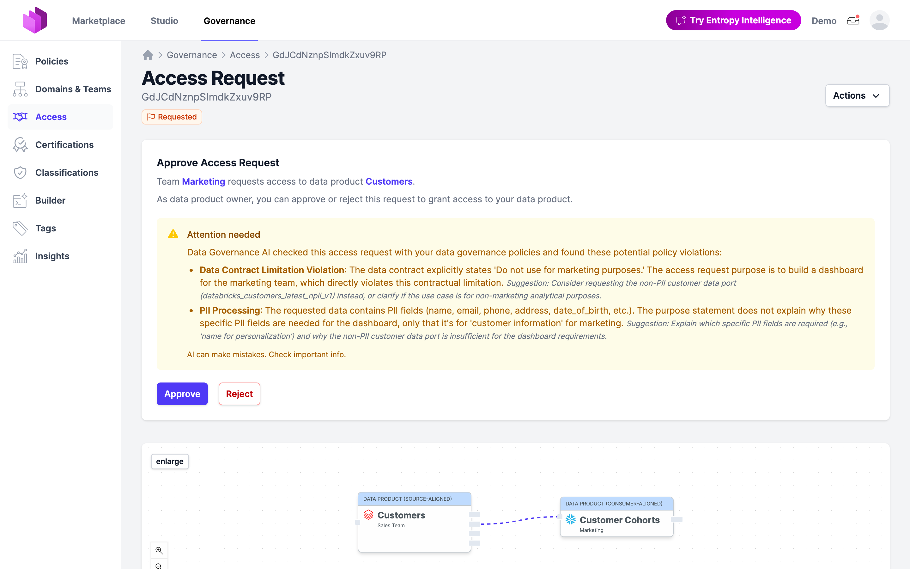This screenshot has height=569, width=910.
Task: Click the enlarge graph button
Action: pyautogui.click(x=170, y=462)
